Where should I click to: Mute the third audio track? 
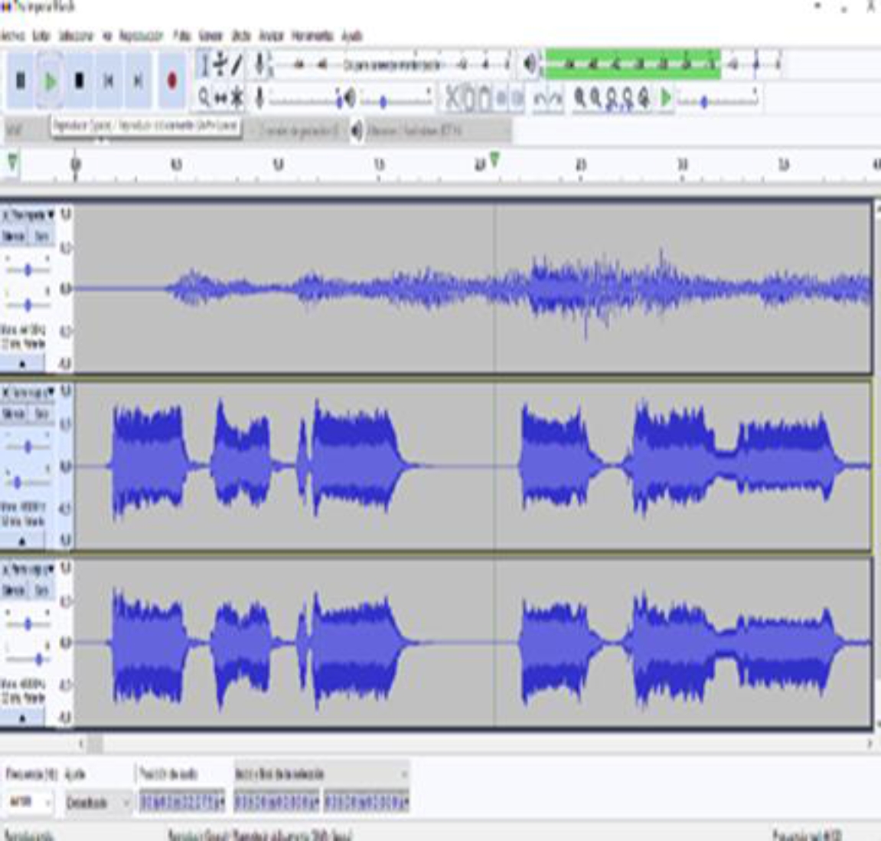[x=14, y=591]
